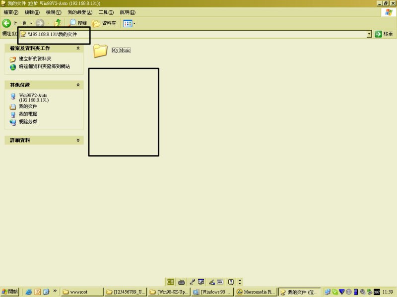
Task: Switch to the [123456789_U... taskbar window
Action: tap(126, 292)
